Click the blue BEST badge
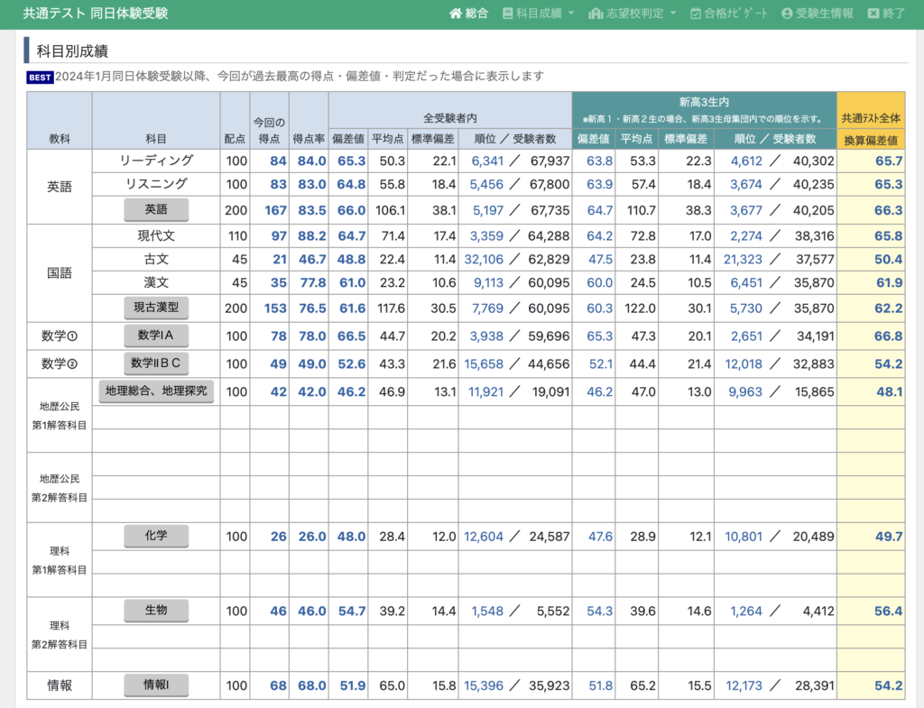Screen dimensions: 924x708 [x=40, y=78]
